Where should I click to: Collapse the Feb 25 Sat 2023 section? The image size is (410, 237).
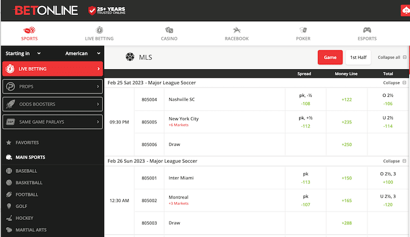click(x=394, y=83)
